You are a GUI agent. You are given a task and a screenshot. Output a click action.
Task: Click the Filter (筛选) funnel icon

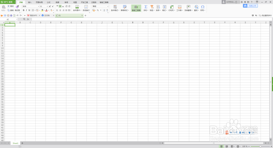pyautogui.click(x=152, y=7)
